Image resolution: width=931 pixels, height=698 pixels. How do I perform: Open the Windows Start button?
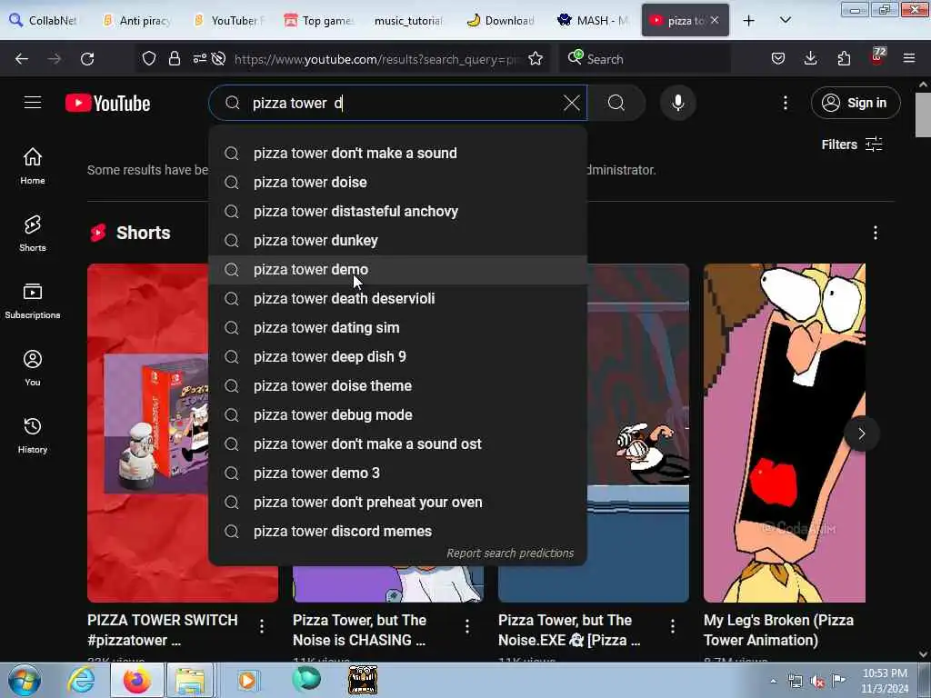click(24, 680)
